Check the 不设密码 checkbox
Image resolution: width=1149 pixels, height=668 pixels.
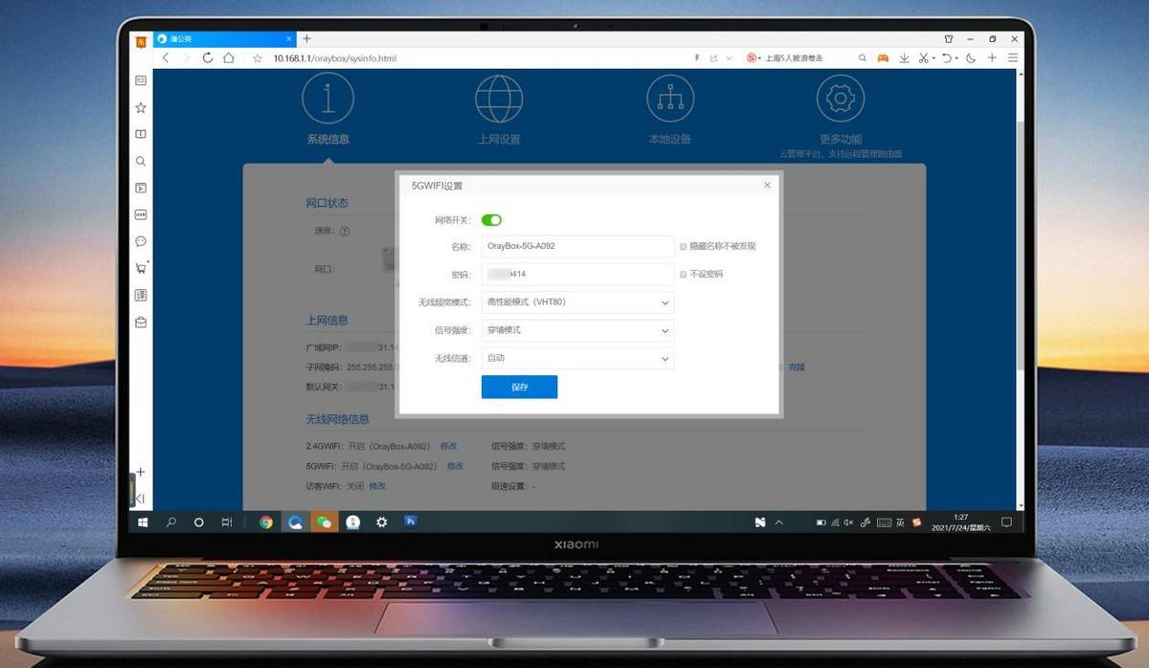pos(683,274)
